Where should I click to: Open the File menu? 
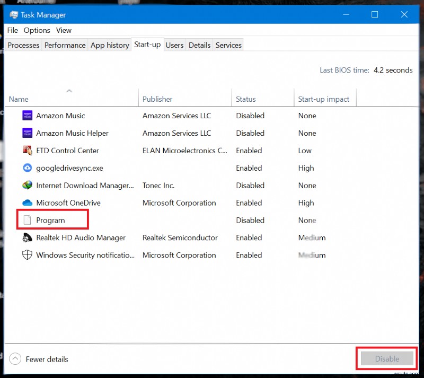[12, 30]
